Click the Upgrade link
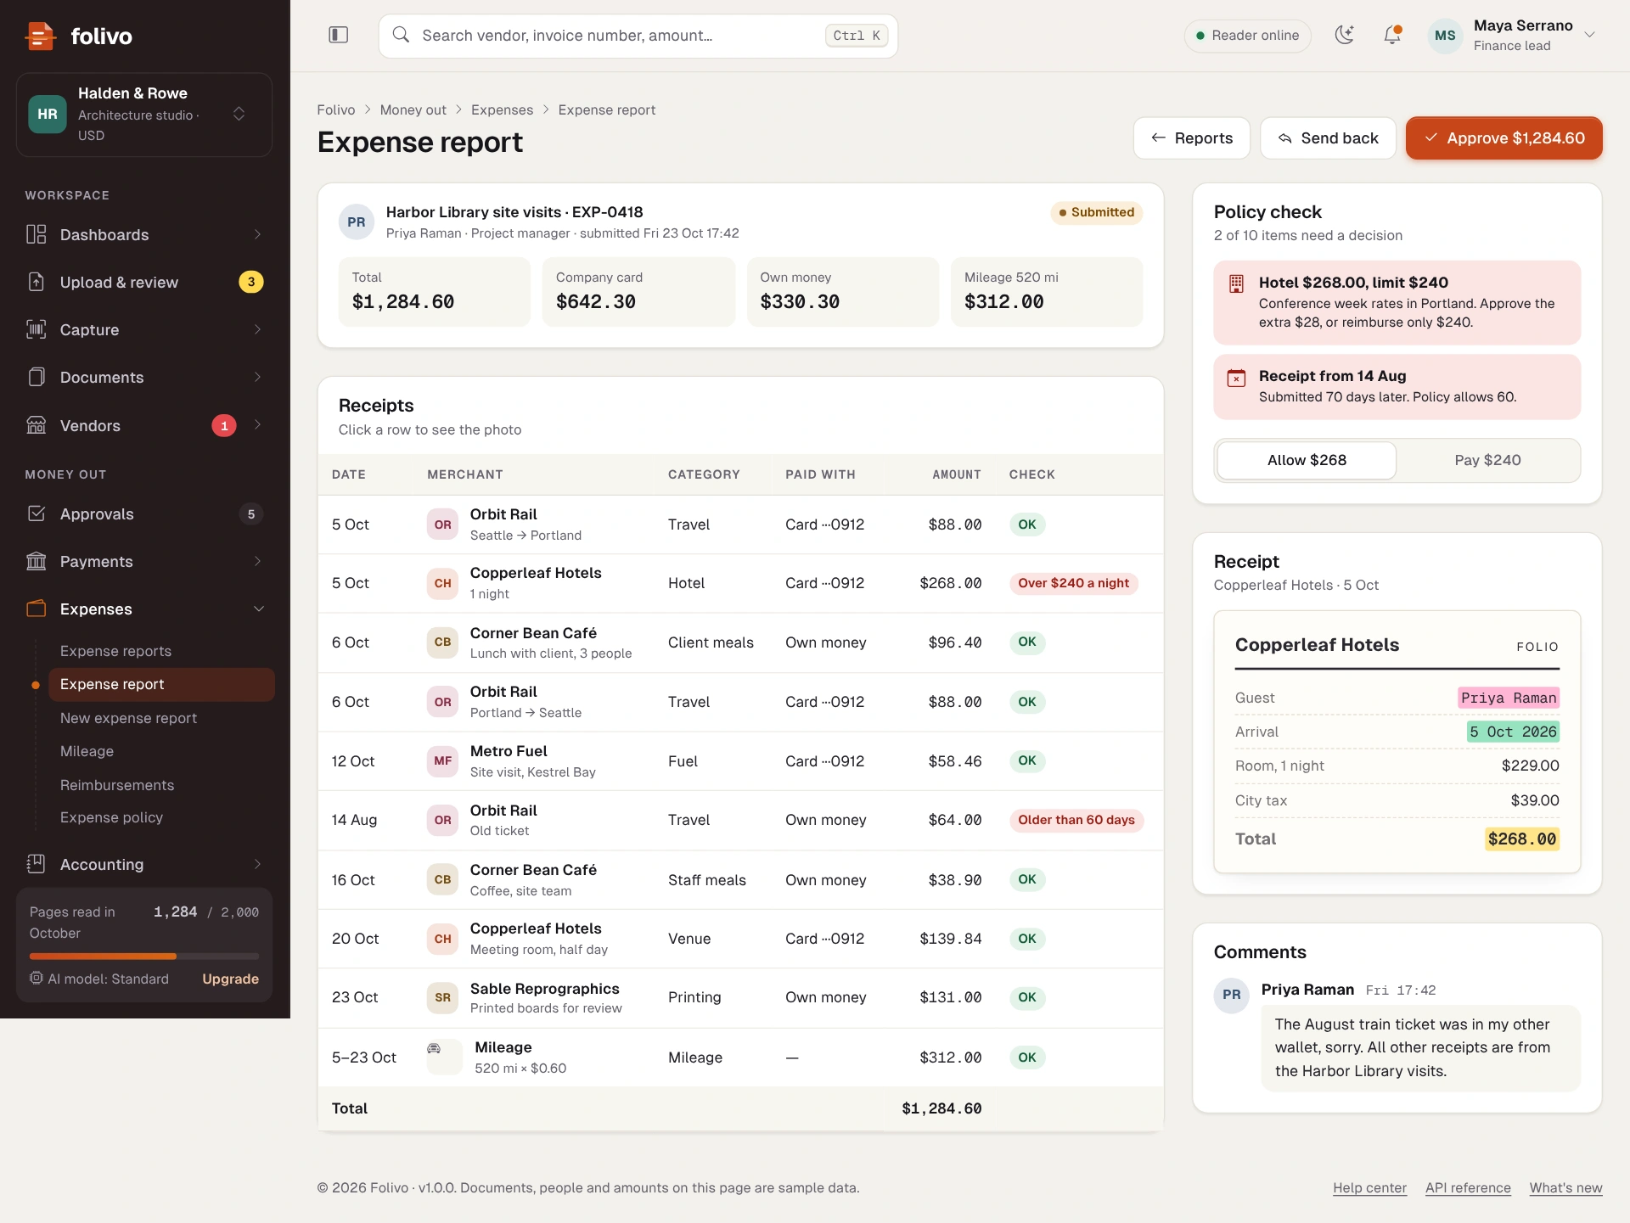 tap(230, 979)
